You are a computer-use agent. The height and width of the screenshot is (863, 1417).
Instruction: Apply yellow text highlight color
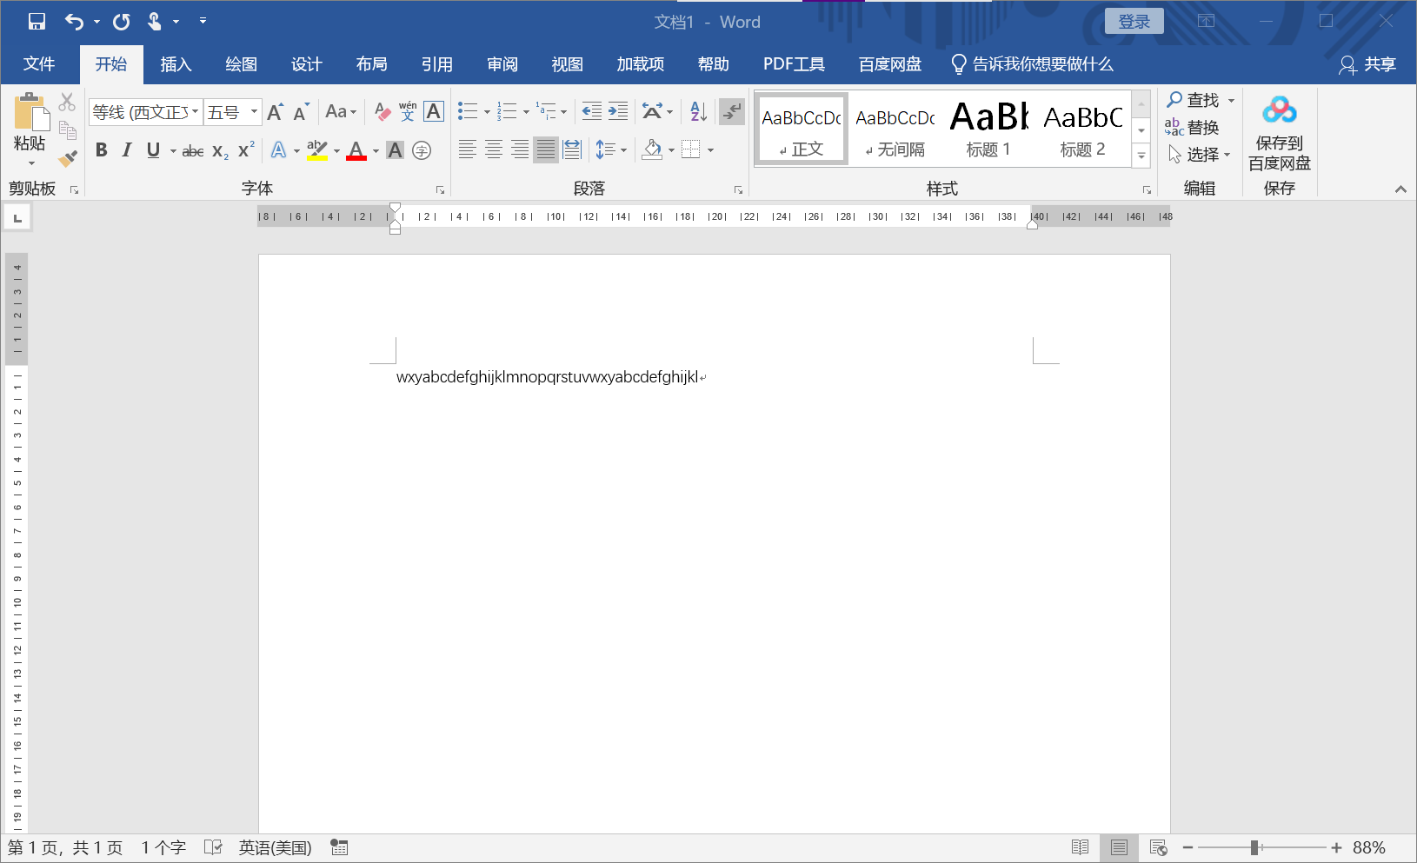pyautogui.click(x=317, y=150)
